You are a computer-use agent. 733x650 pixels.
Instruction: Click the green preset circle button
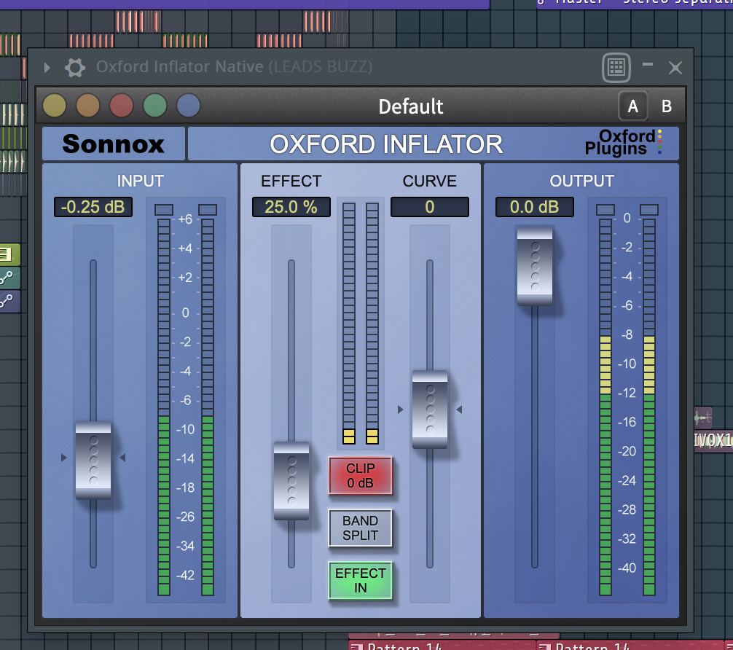click(154, 105)
